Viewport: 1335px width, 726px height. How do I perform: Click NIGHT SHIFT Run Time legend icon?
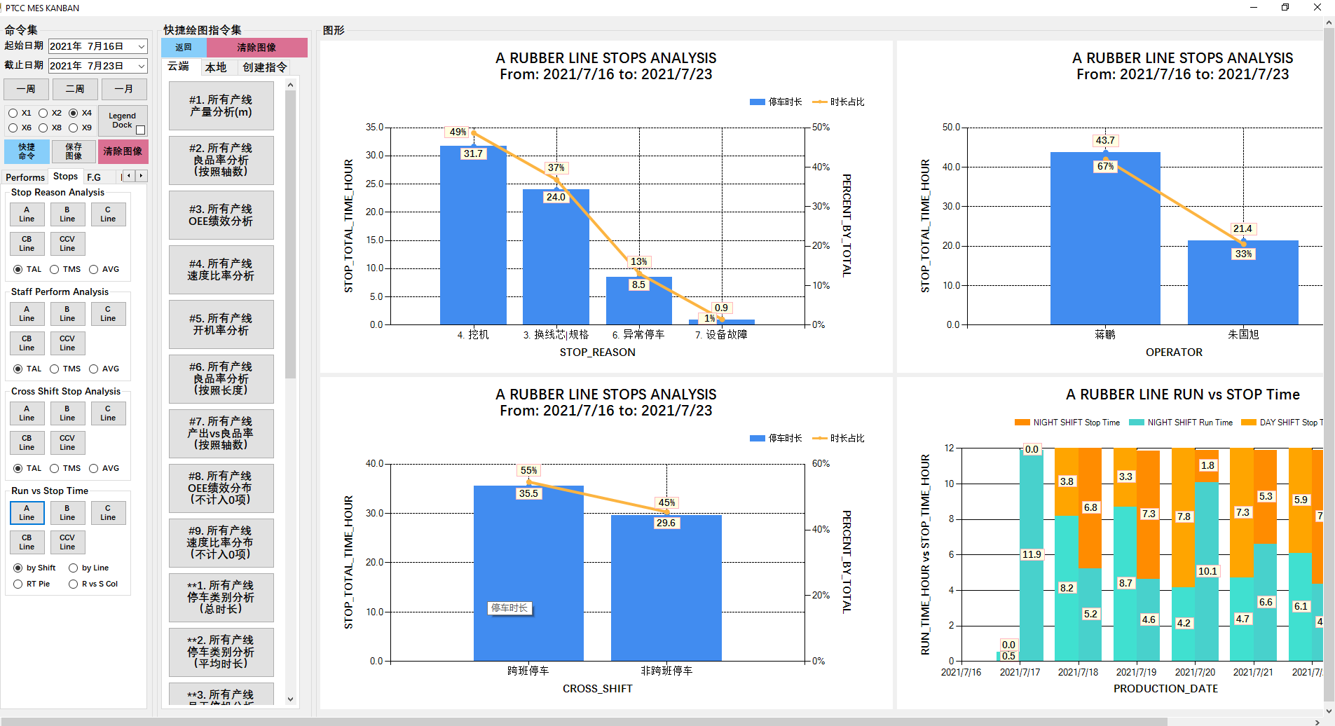click(1136, 423)
